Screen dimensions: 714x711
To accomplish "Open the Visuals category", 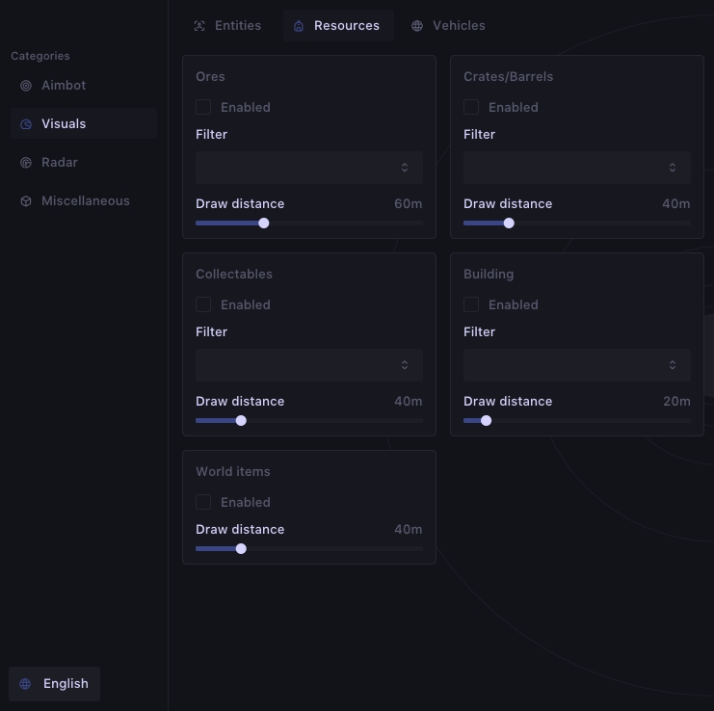I will (84, 124).
